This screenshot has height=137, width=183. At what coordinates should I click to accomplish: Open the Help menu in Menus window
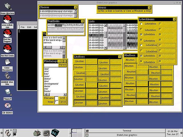[x=148, y=11]
